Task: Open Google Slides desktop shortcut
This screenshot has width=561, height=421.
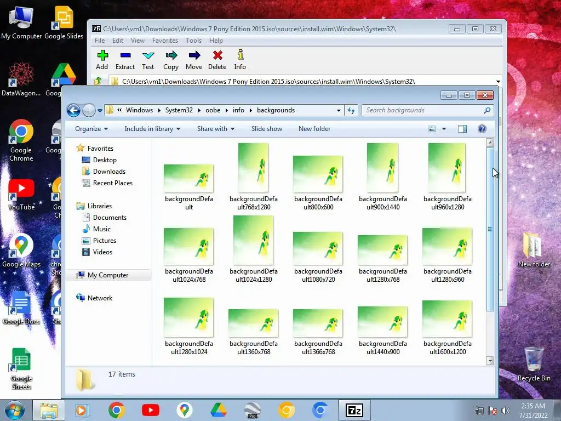Action: [64, 23]
